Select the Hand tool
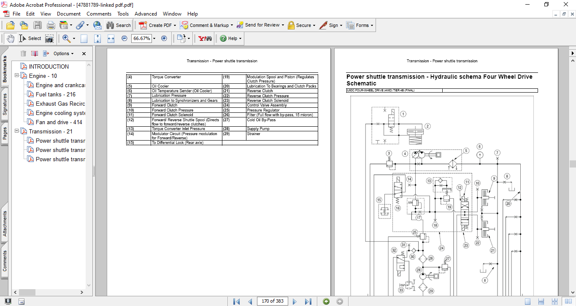Image resolution: width=576 pixels, height=306 pixels. pos(10,38)
